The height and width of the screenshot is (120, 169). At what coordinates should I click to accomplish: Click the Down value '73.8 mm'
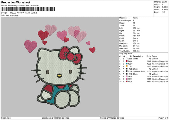click(x=136, y=36)
